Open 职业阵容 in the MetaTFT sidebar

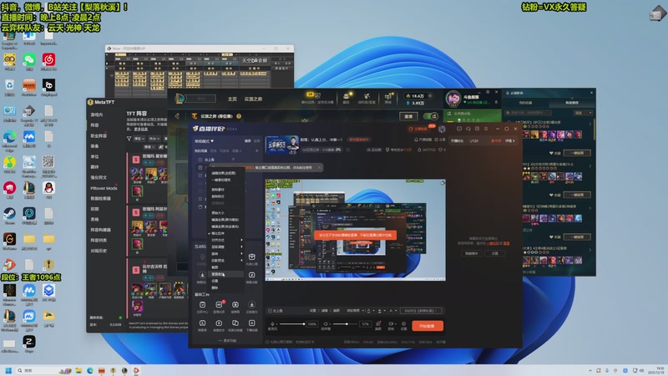pyautogui.click(x=99, y=135)
